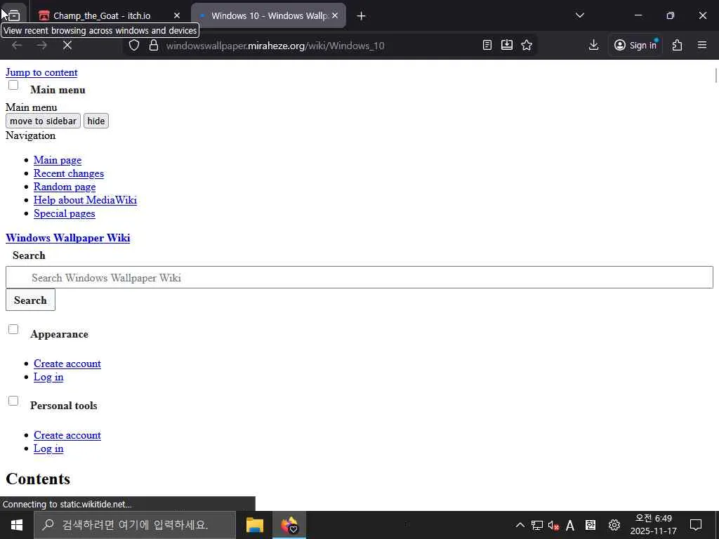Sign in to Firefox account

click(635, 45)
